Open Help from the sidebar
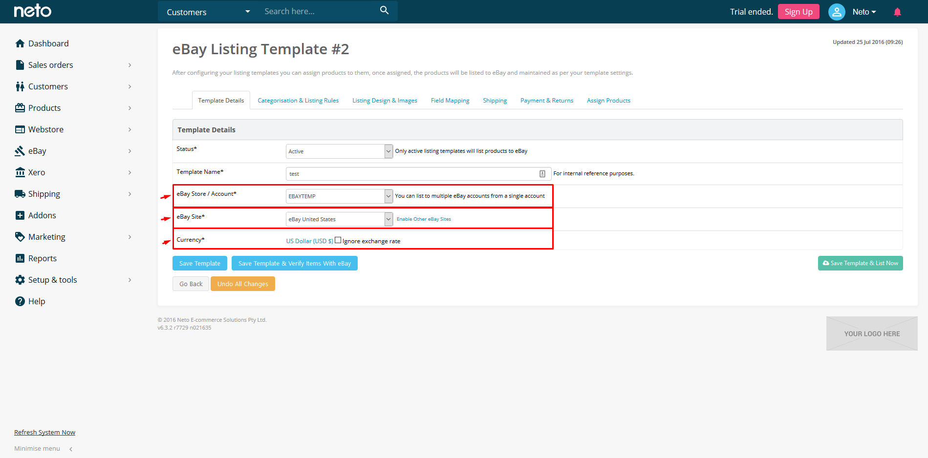 (37, 301)
